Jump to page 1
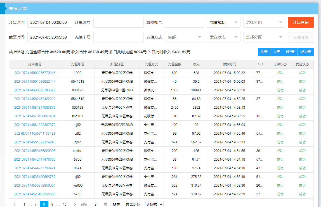This screenshot has height=207, width=321. pos(24,204)
